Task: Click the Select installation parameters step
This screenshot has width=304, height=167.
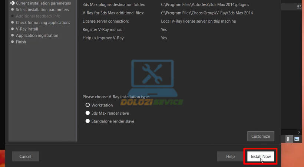Action: 42,10
